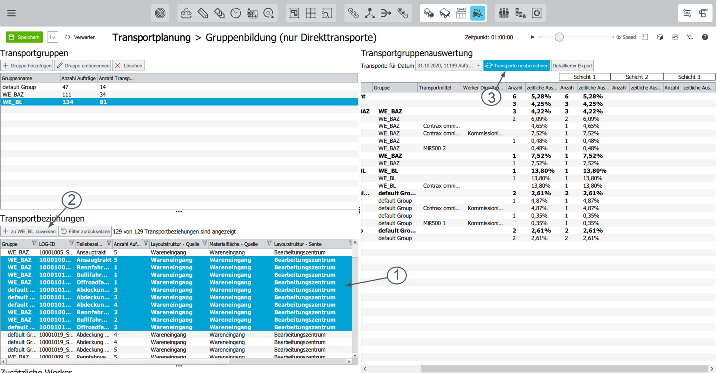Click the radar spiral icon in toolbar
Image resolution: width=717 pixels, height=373 pixels.
coord(160,13)
